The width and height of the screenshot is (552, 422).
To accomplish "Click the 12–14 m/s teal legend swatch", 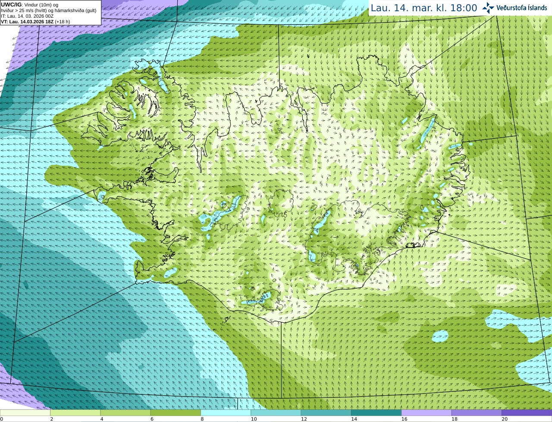I will 326,413.
